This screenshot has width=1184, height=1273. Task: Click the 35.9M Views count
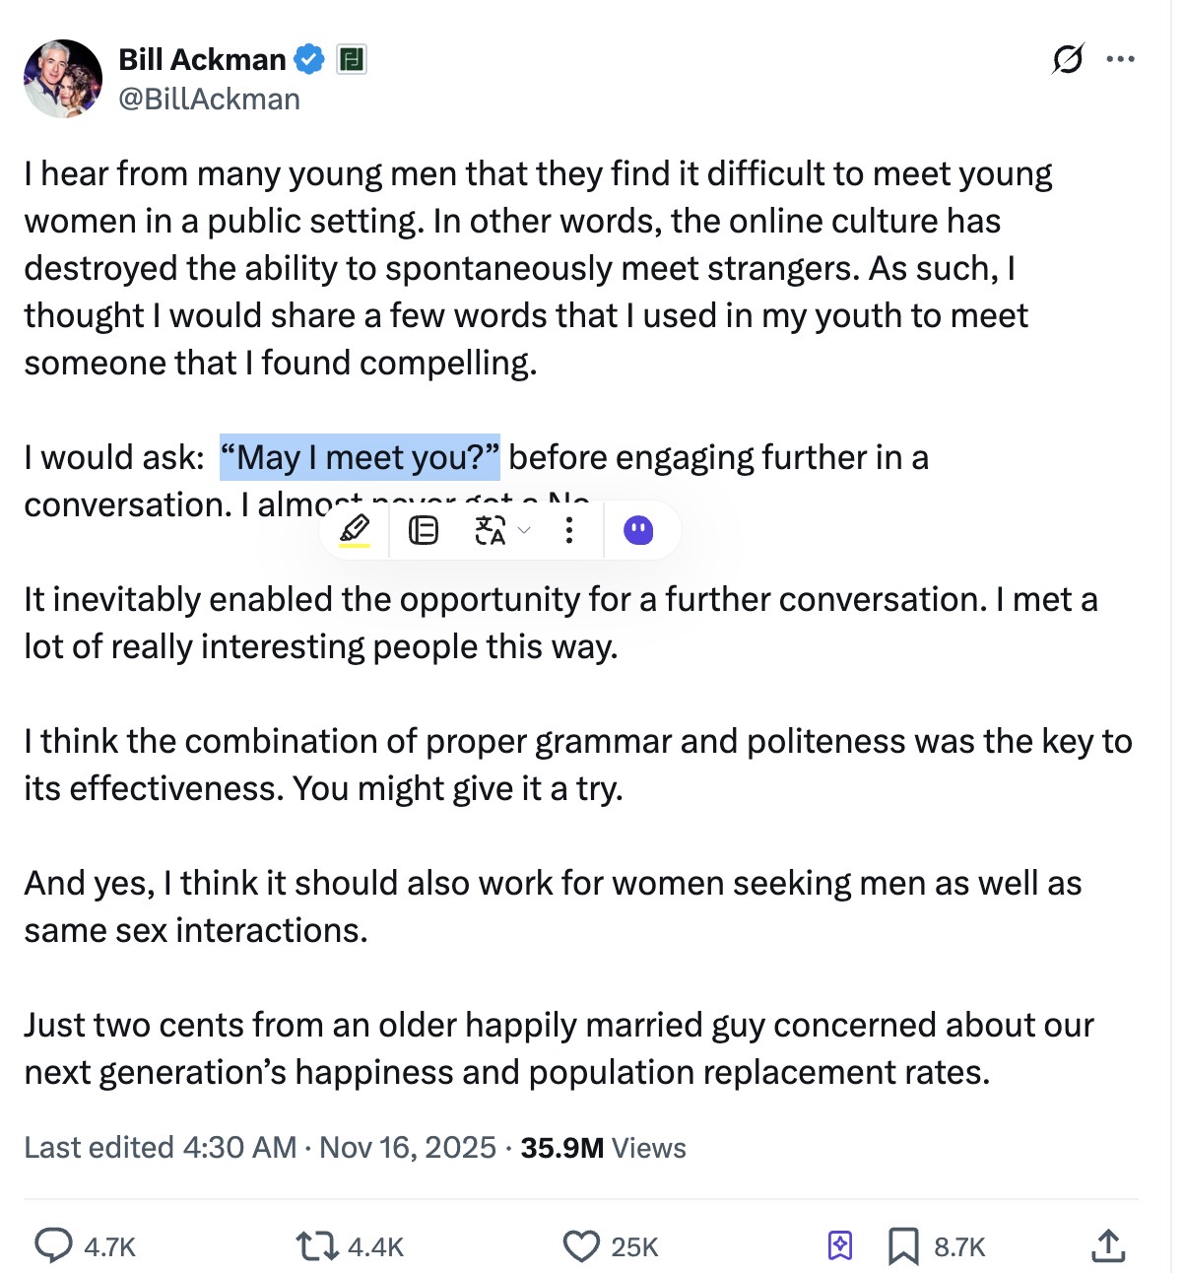(x=603, y=1148)
